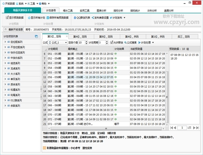Click the scroll-right arrow on the horizontal scrollbar

point(163,128)
